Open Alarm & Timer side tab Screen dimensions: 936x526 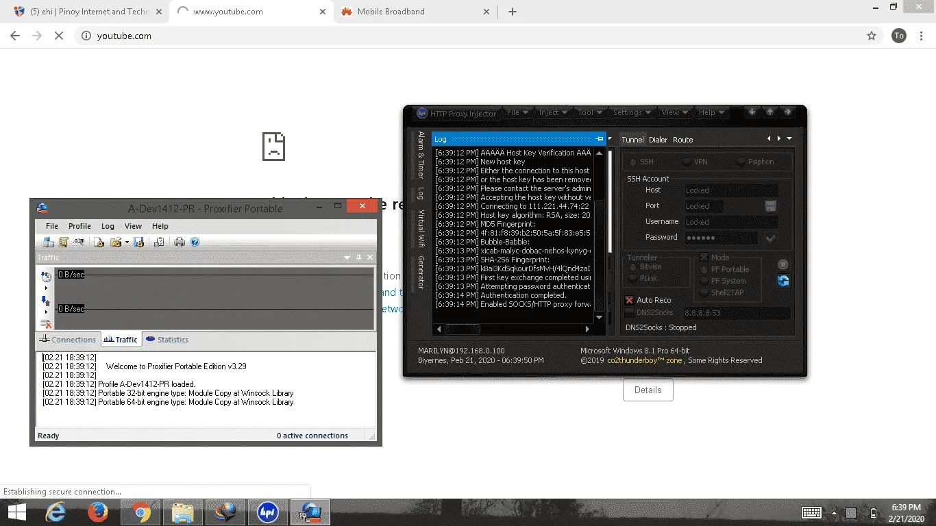[x=421, y=155]
